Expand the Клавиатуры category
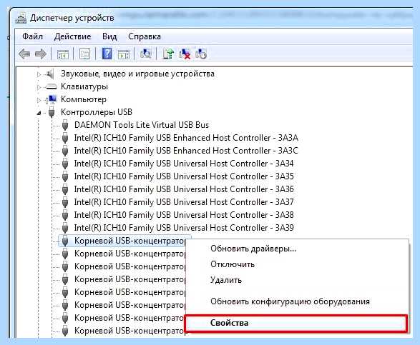The width and height of the screenshot is (420, 345). tap(39, 87)
